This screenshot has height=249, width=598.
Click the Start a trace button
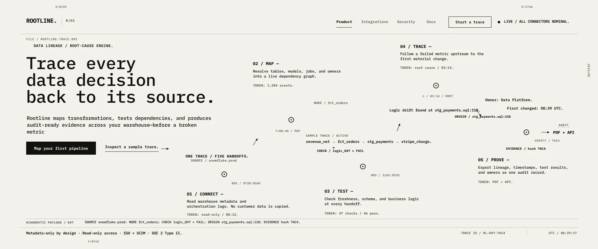(470, 22)
